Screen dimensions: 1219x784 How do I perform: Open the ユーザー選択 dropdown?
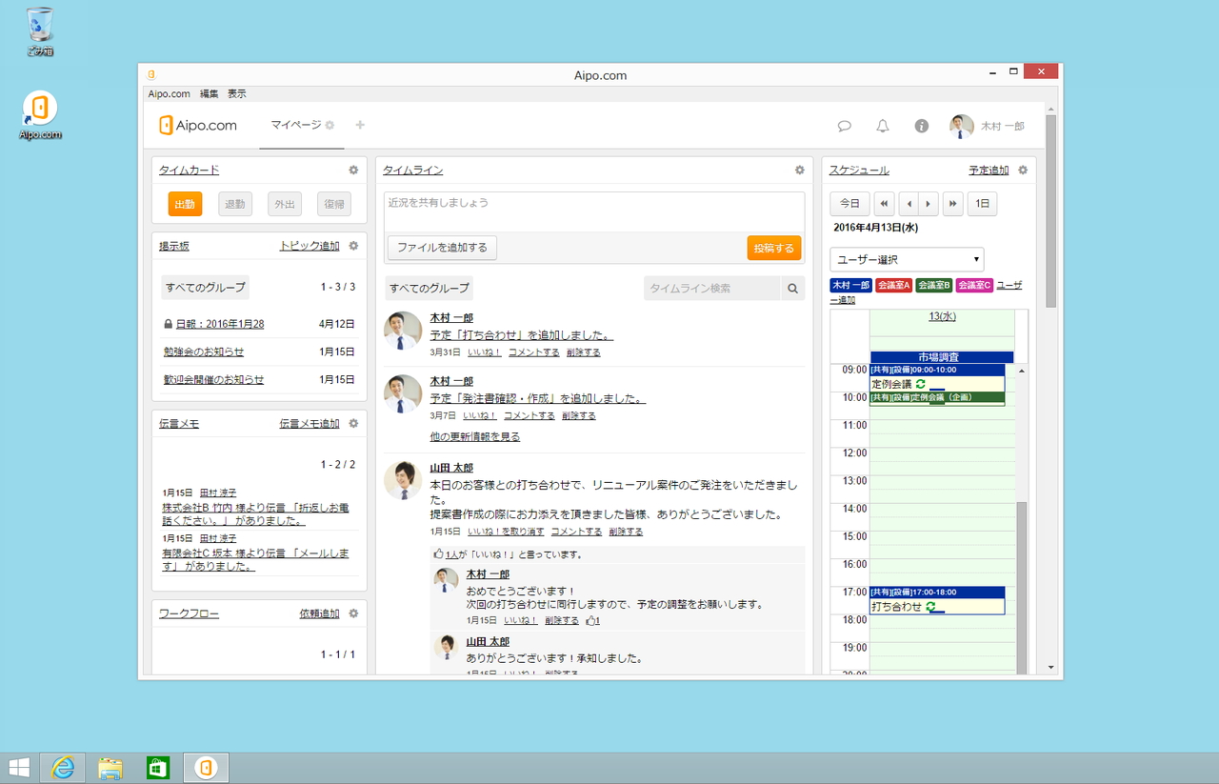[x=906, y=258]
